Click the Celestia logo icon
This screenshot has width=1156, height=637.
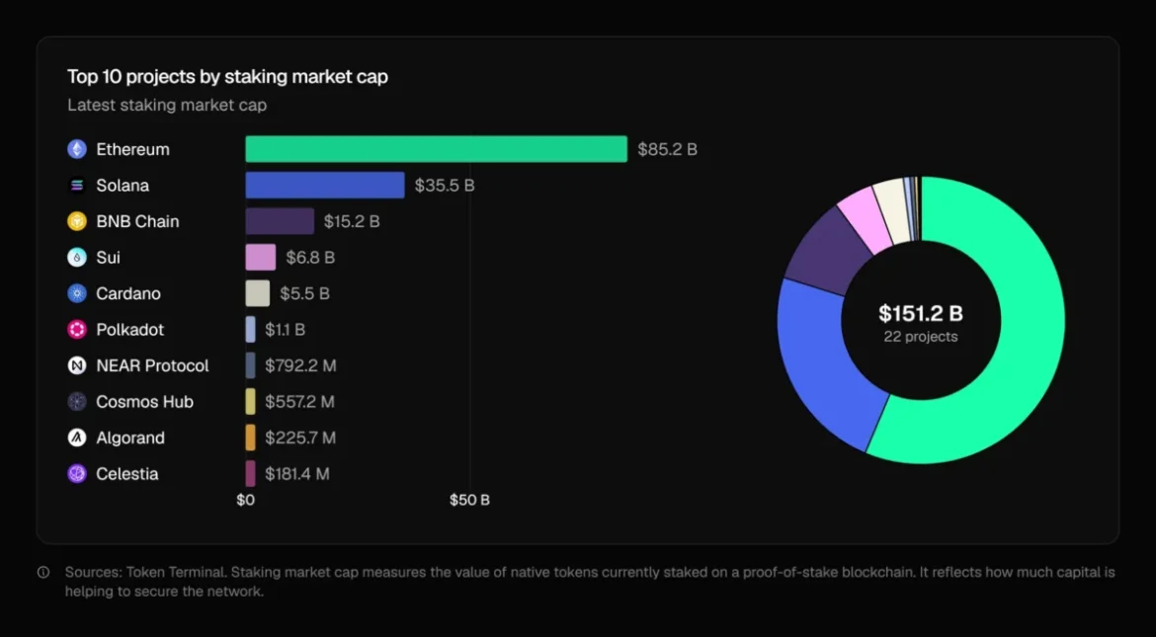pyautogui.click(x=77, y=474)
